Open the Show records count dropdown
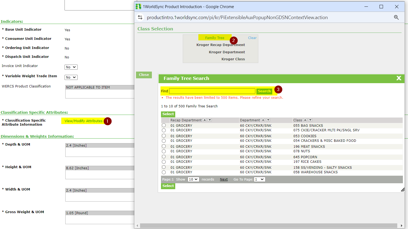 pyautogui.click(x=193, y=179)
